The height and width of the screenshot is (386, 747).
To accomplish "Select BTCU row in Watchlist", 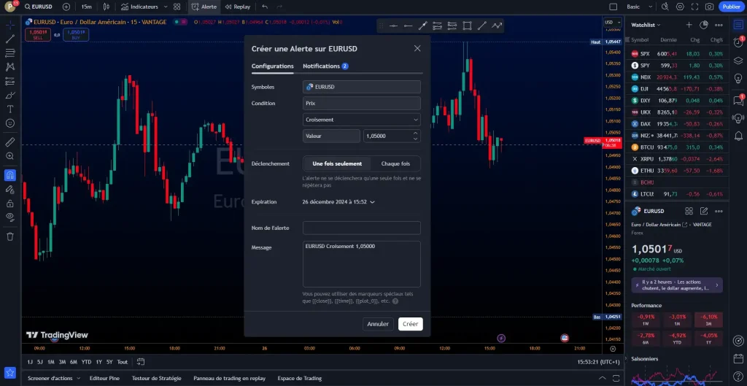I will tap(676, 147).
